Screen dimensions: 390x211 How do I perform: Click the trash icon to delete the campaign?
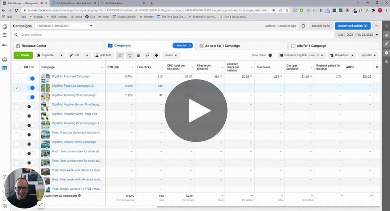(x=138, y=55)
